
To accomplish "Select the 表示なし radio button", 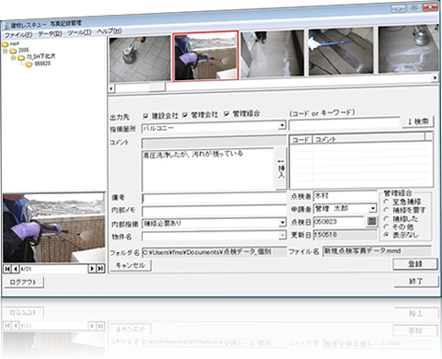I will click(387, 235).
